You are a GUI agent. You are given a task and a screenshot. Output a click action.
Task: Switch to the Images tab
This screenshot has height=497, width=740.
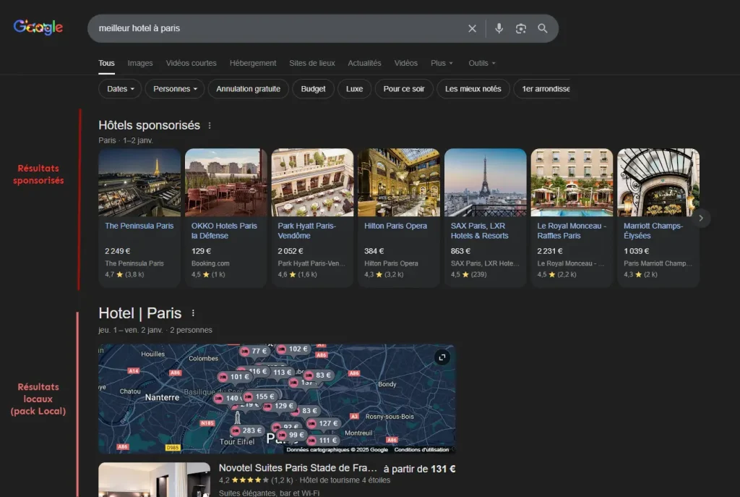tap(140, 63)
